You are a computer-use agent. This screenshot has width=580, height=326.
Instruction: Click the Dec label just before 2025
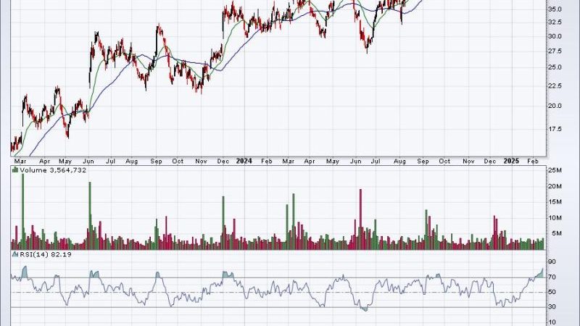tap(490, 161)
